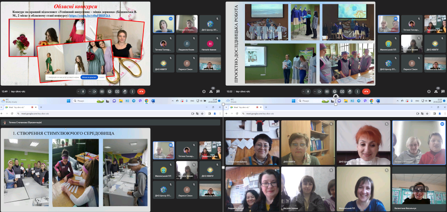Image resolution: width=447 pixels, height=212 pixels.
Task: Raise hand in the 12:49 meeting
Action: (124, 91)
